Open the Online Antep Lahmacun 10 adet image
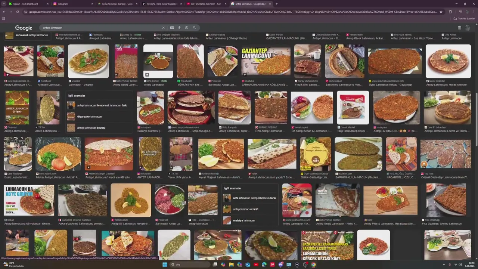 (316, 154)
